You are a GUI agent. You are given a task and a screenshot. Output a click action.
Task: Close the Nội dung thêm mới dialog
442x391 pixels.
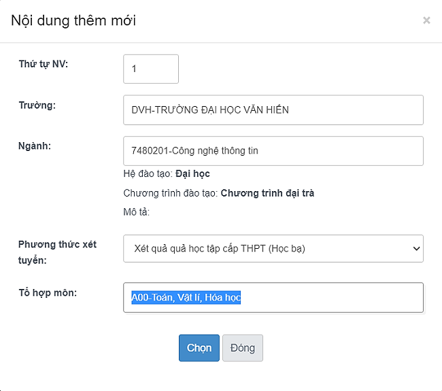[426, 20]
